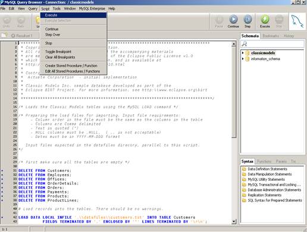Click the Step toolbar button
Image resolution: width=307 pixels, height=232 pixels.
pyautogui.click(x=248, y=21)
